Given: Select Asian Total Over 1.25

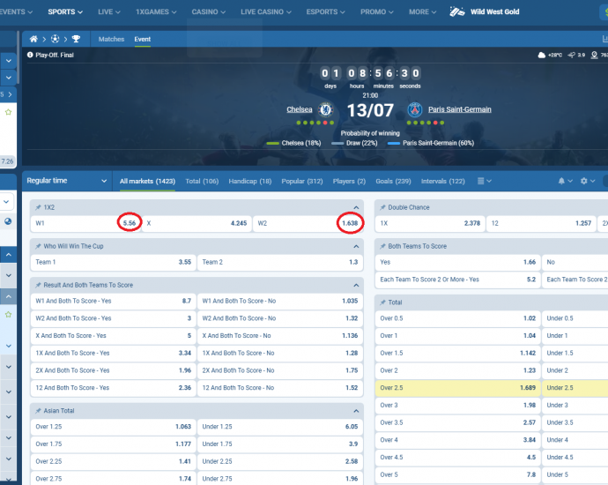Looking at the screenshot, I should [x=113, y=427].
